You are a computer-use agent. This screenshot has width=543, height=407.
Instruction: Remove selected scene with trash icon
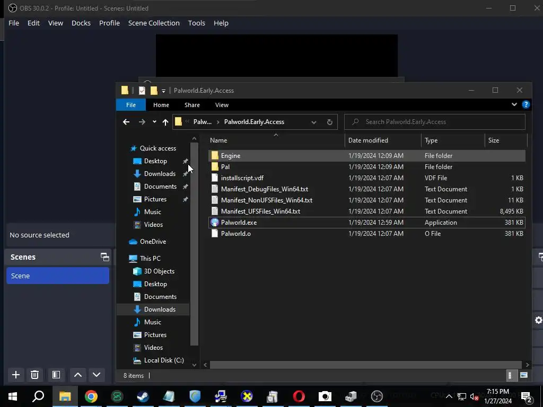(x=34, y=375)
